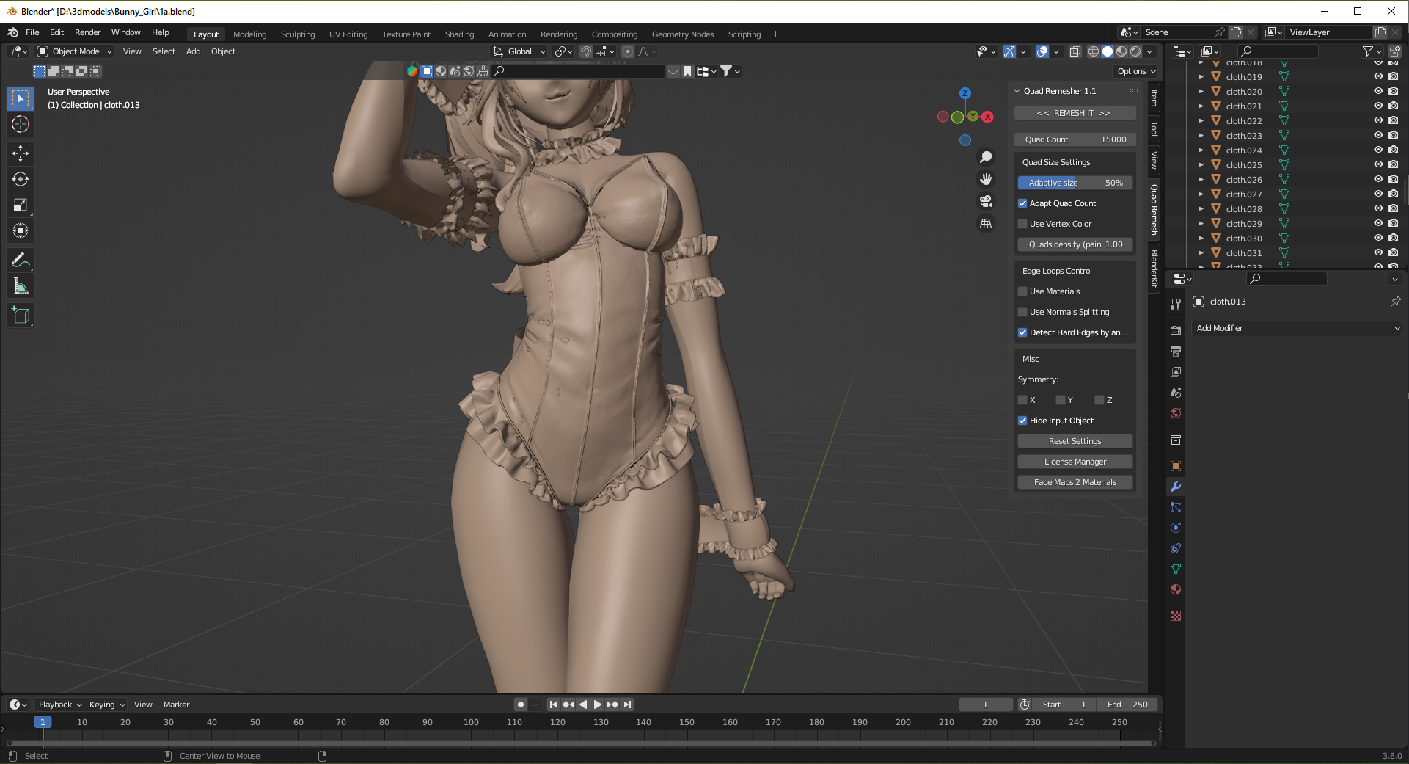Adjust the Adaptive size slider
Image resolution: width=1409 pixels, height=764 pixels.
(1075, 183)
